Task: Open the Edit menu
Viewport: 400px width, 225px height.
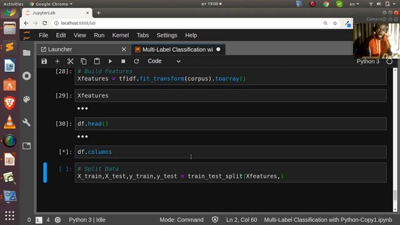Action: (x=61, y=35)
